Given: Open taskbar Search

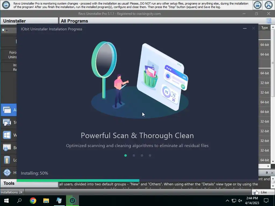Looking at the screenshot, I should [19, 201].
